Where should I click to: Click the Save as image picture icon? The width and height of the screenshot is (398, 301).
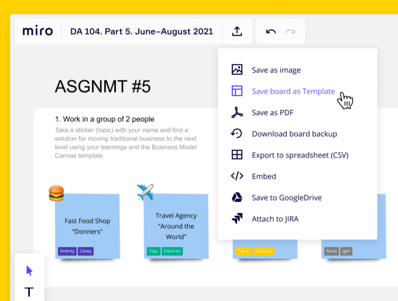(x=237, y=70)
